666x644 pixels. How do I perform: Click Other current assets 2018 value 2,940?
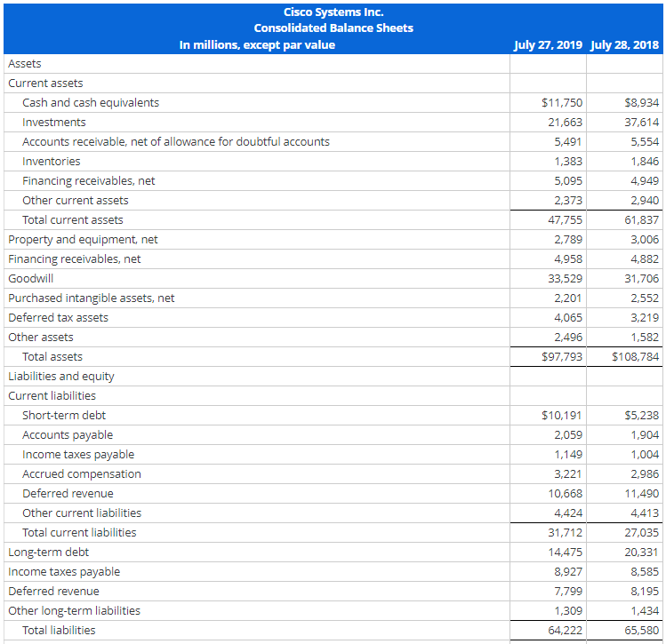coord(645,200)
